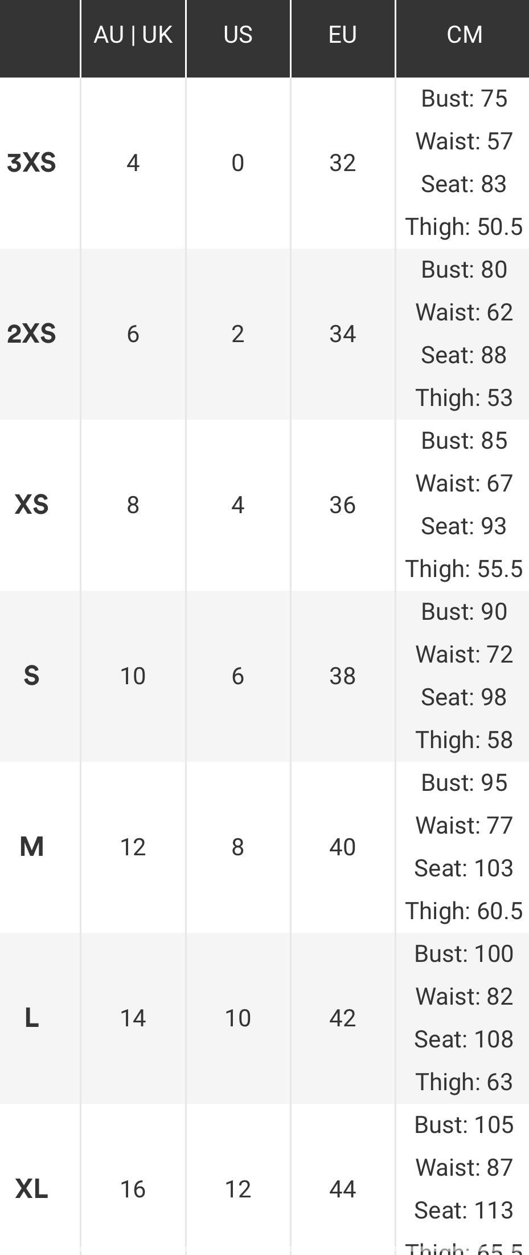
Task: Select the 3XS size row label
Action: click(x=31, y=163)
